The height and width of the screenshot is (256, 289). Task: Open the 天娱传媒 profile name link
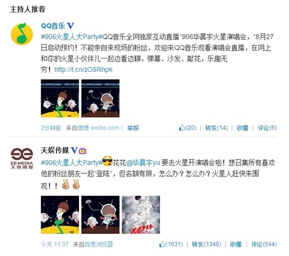[x=55, y=151]
